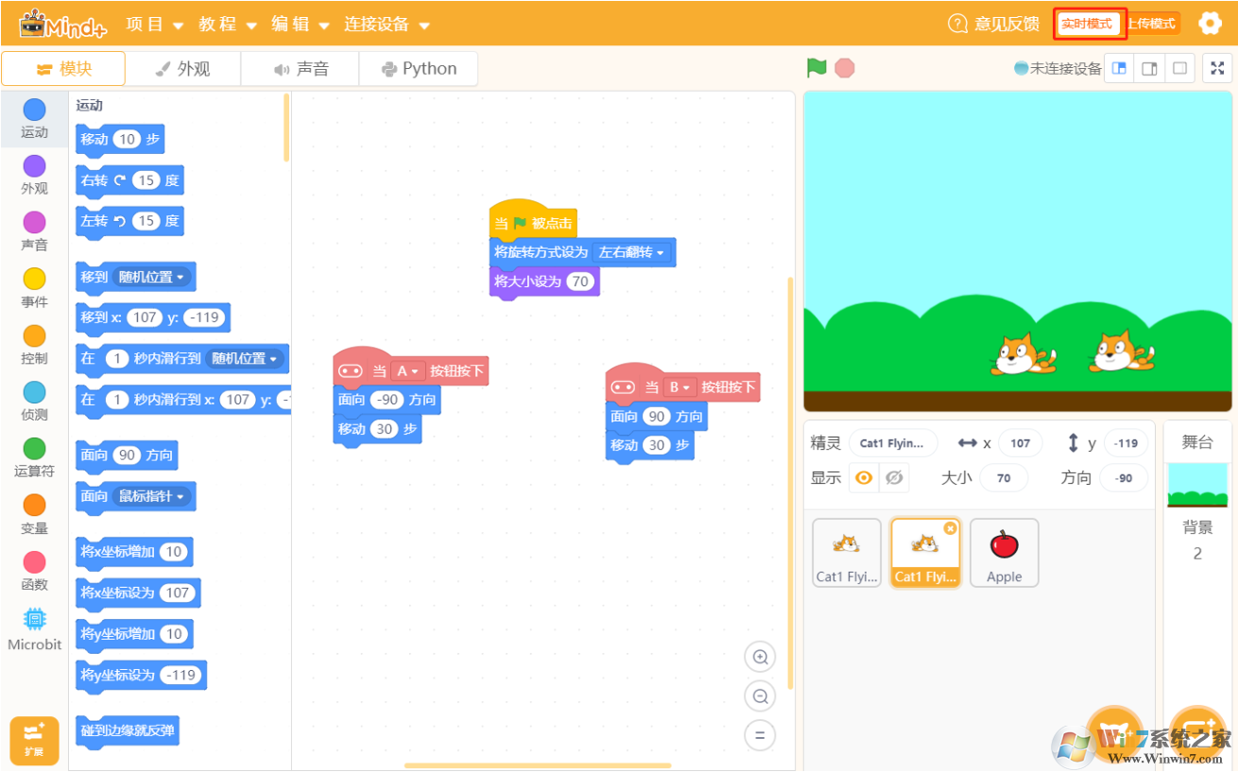Expand the 左右翻转 rotation style dropdown

click(631, 252)
